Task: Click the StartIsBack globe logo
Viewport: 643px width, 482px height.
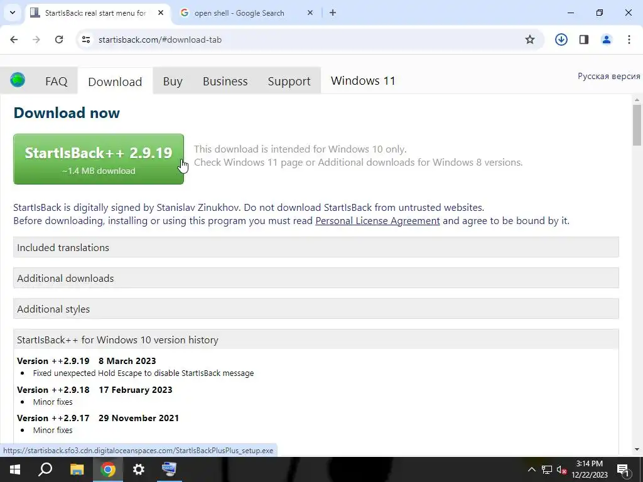Action: point(18,80)
